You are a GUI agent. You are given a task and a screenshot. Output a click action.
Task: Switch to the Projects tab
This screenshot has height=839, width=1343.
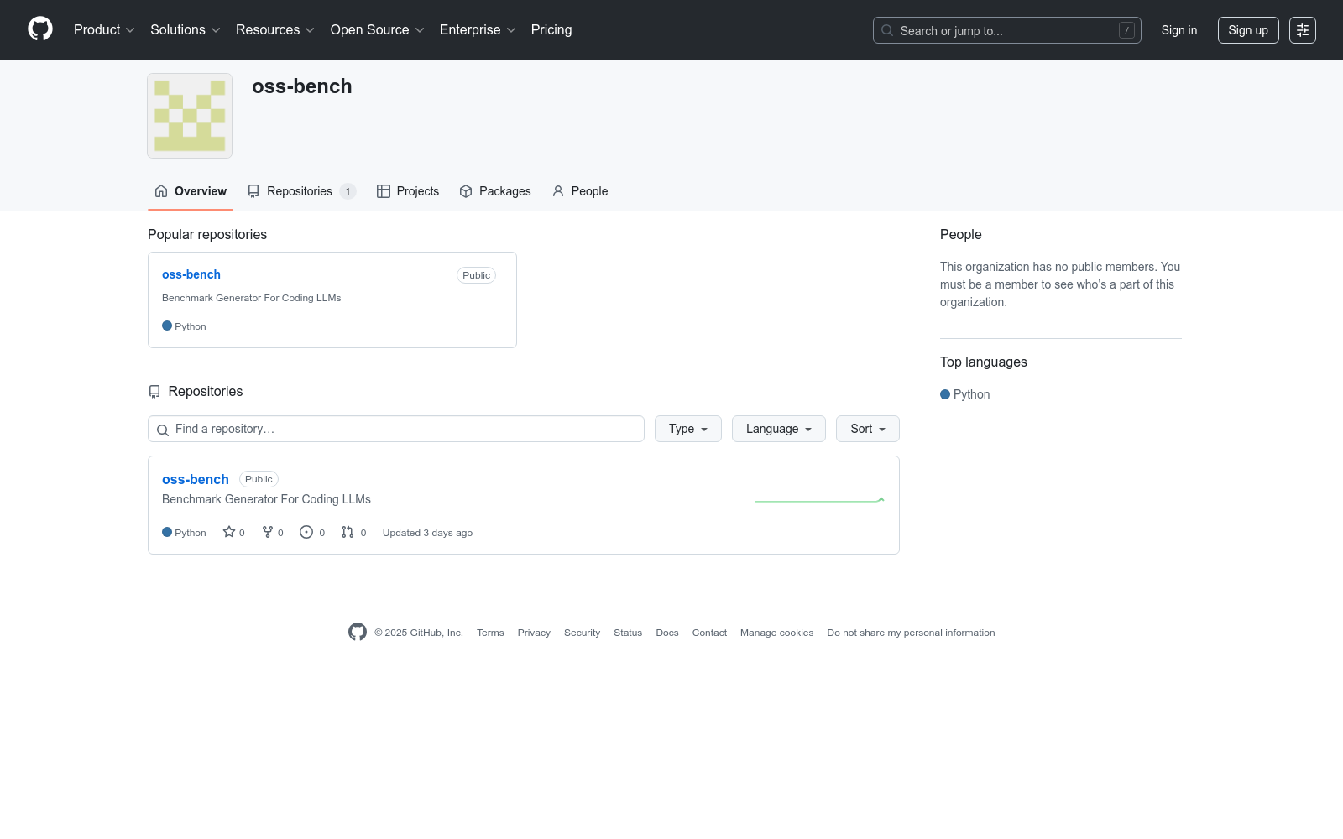[x=408, y=191]
